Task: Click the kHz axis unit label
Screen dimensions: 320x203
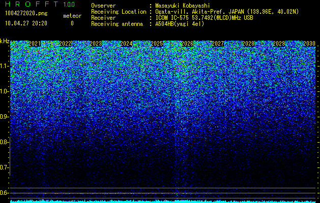Action: pyautogui.click(x=5, y=41)
